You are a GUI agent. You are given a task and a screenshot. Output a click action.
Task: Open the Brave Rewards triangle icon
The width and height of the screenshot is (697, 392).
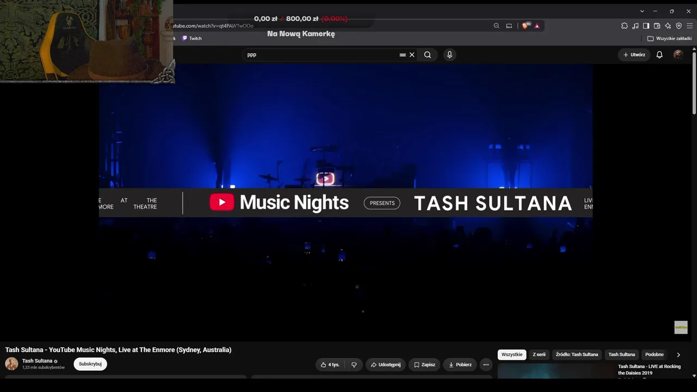537,26
